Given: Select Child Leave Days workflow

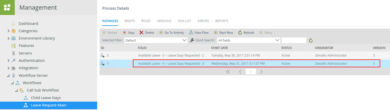Looking at the screenshot, I should [x=46, y=98].
